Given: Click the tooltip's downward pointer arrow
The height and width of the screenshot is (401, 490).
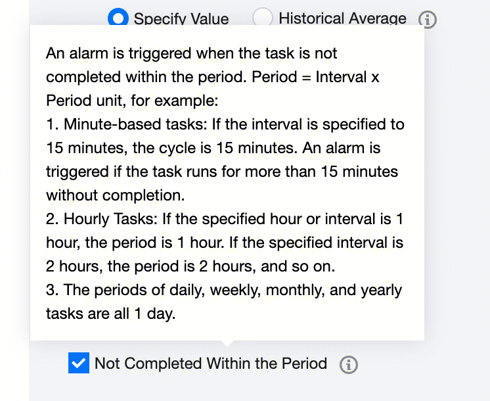Looking at the screenshot, I should point(227,343).
